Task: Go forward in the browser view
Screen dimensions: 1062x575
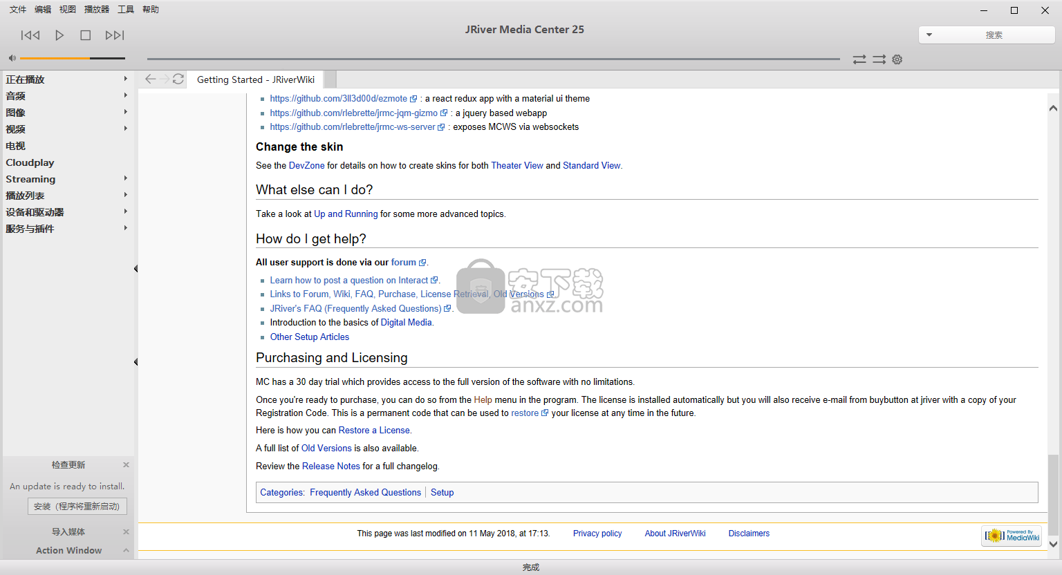Action: 165,79
